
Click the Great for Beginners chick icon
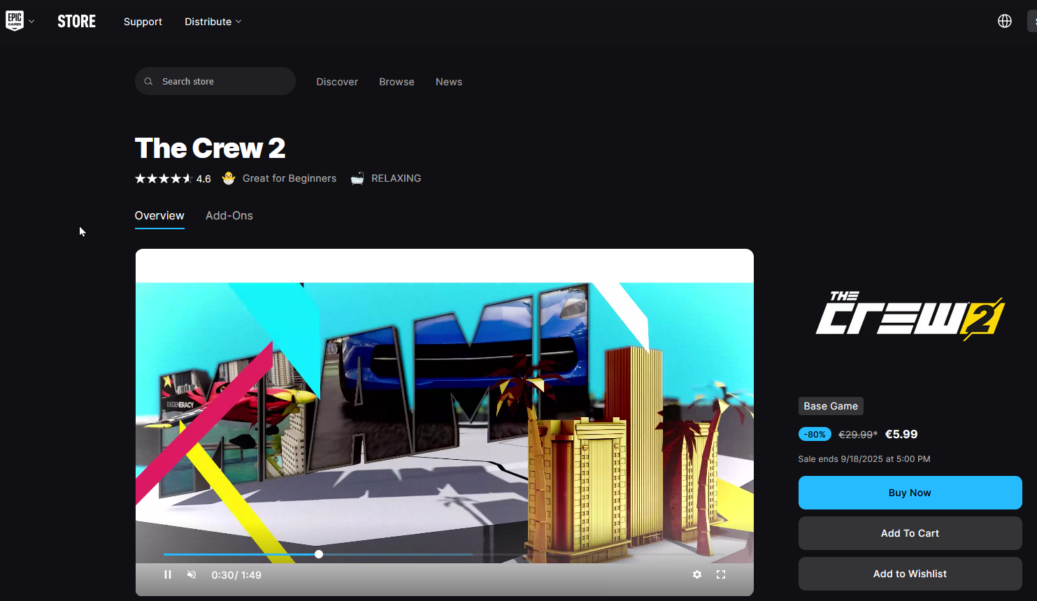tap(229, 178)
